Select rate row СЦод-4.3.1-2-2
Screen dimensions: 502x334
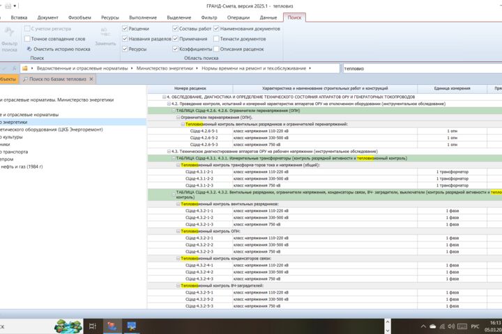[x=325, y=179]
